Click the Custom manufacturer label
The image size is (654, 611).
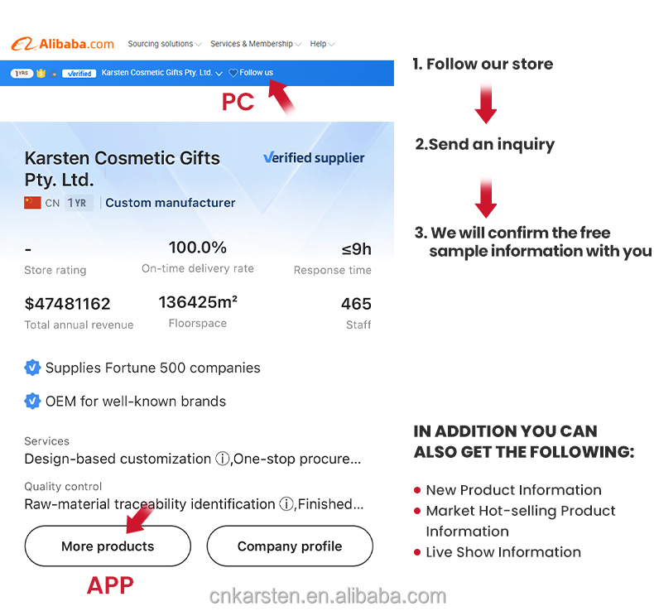[171, 203]
